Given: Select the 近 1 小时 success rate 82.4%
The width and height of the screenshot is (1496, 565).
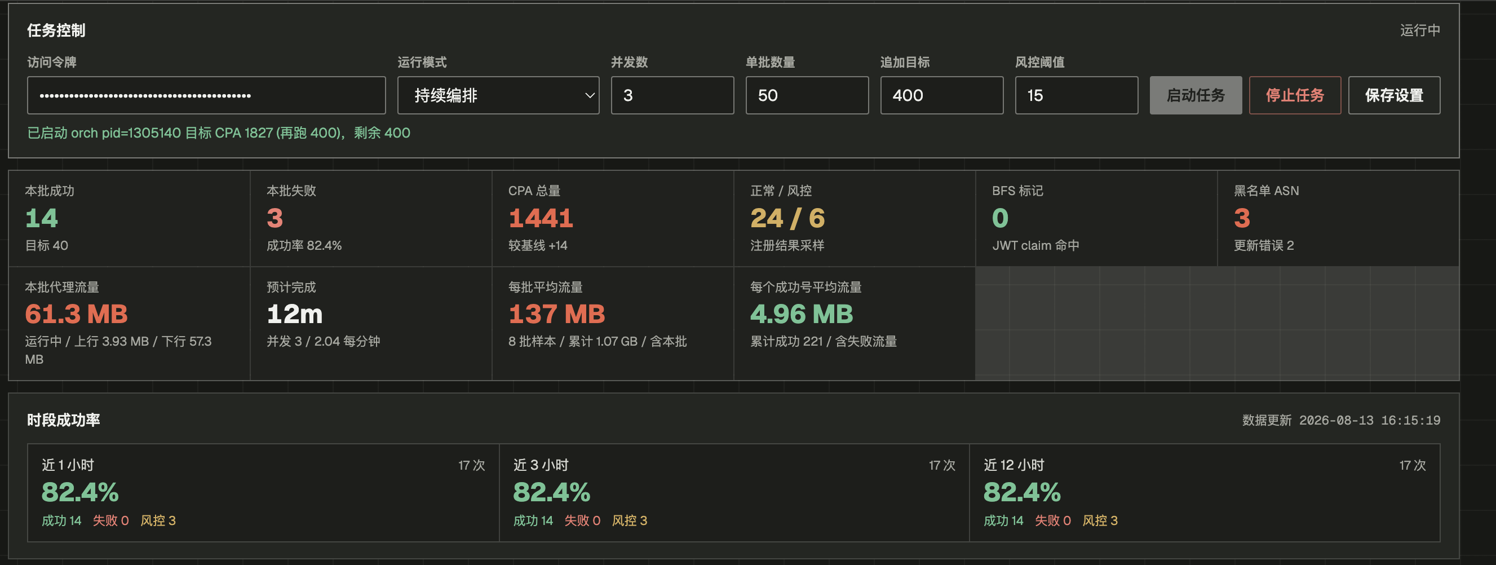Looking at the screenshot, I should 80,492.
